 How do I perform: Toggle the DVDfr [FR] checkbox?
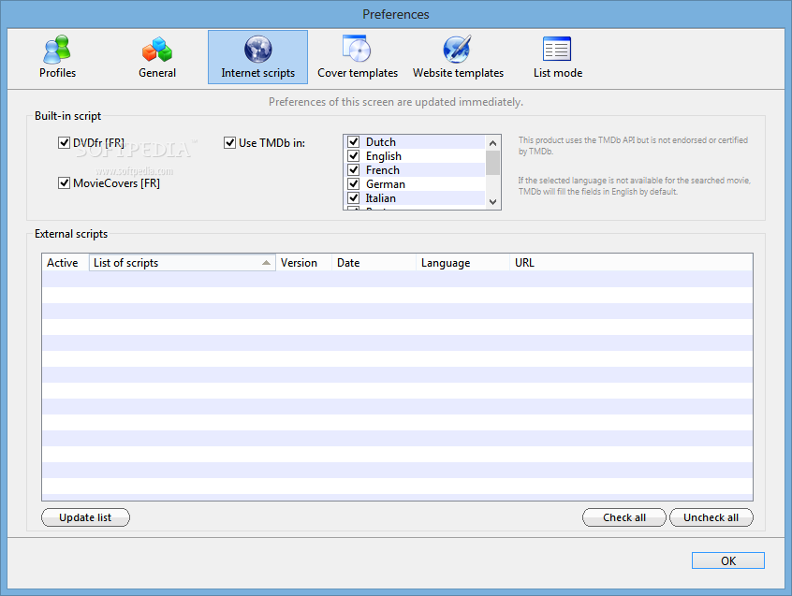[x=64, y=143]
